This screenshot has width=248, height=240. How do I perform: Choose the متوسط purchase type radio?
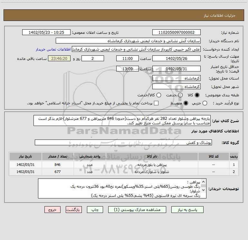[186, 103]
